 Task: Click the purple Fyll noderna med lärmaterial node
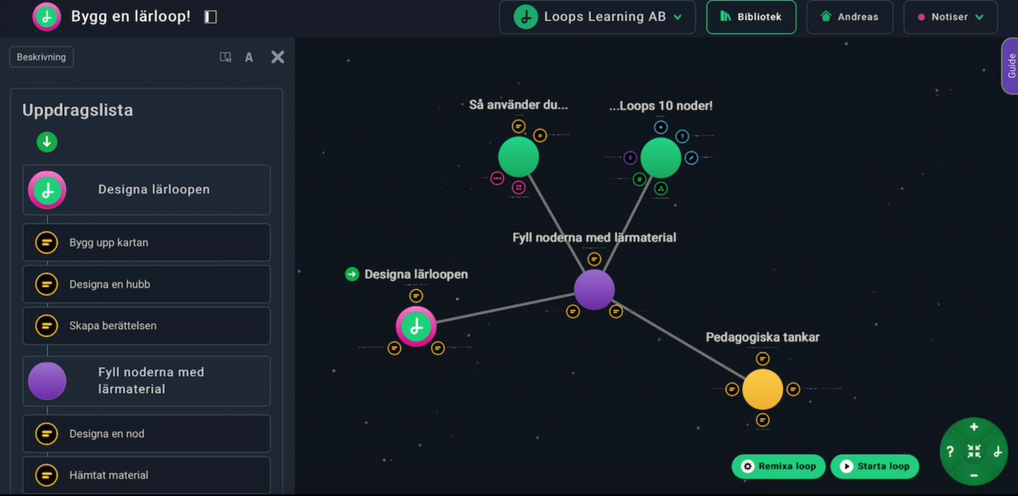coord(594,290)
